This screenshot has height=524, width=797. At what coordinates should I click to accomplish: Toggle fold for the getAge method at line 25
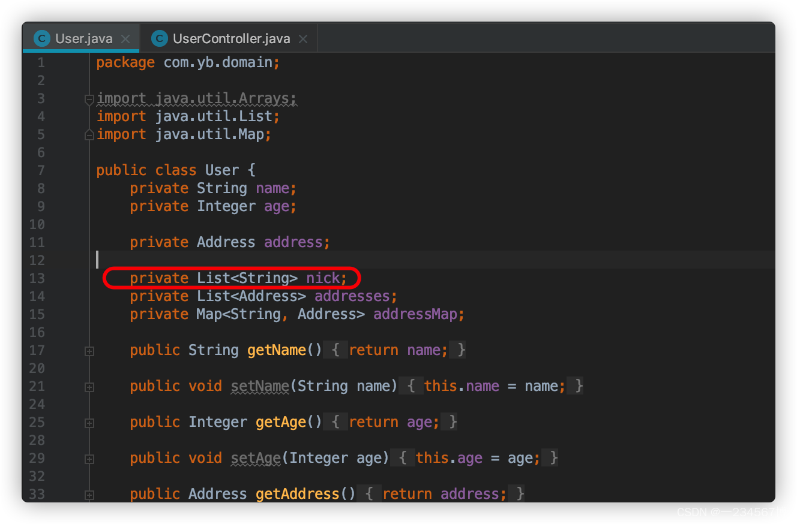point(89,422)
